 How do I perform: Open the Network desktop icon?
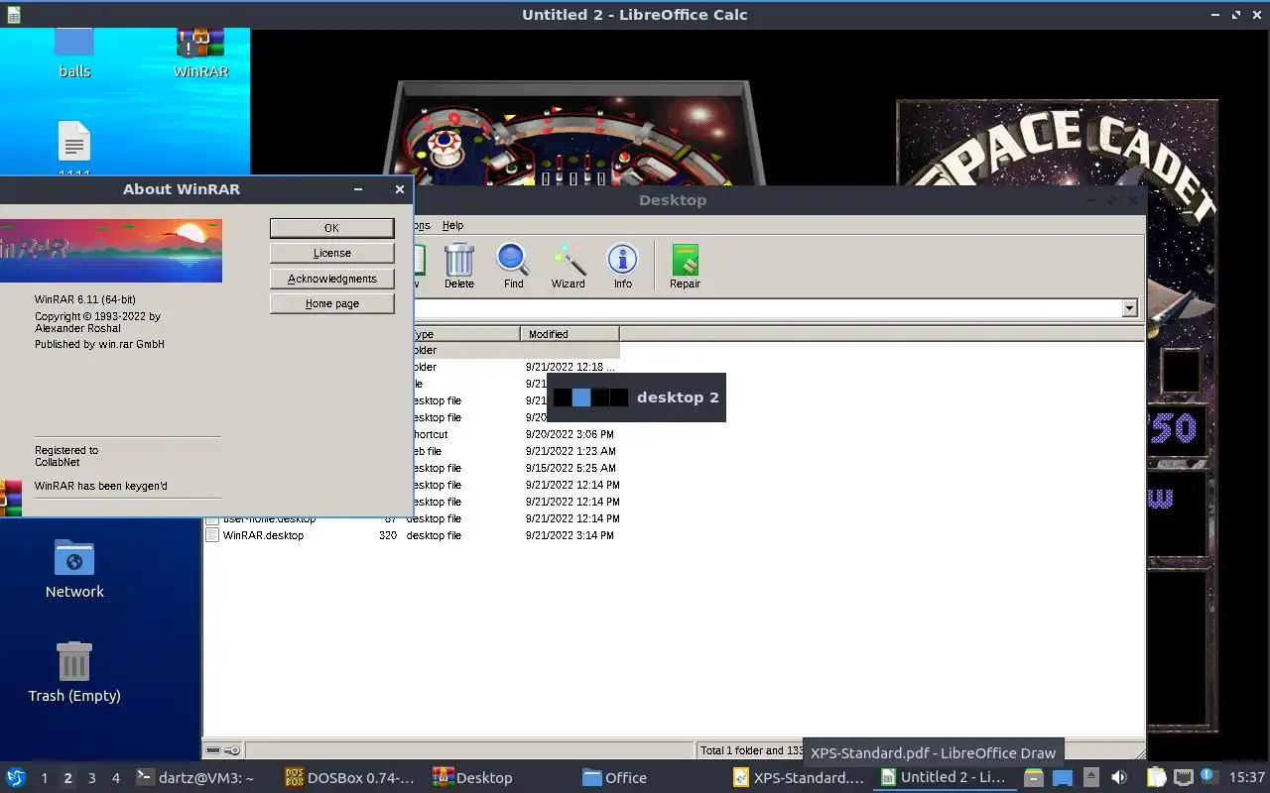74,558
